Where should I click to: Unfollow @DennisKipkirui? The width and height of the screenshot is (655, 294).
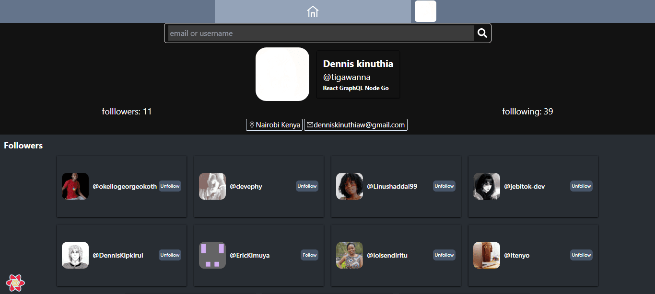pyautogui.click(x=170, y=255)
